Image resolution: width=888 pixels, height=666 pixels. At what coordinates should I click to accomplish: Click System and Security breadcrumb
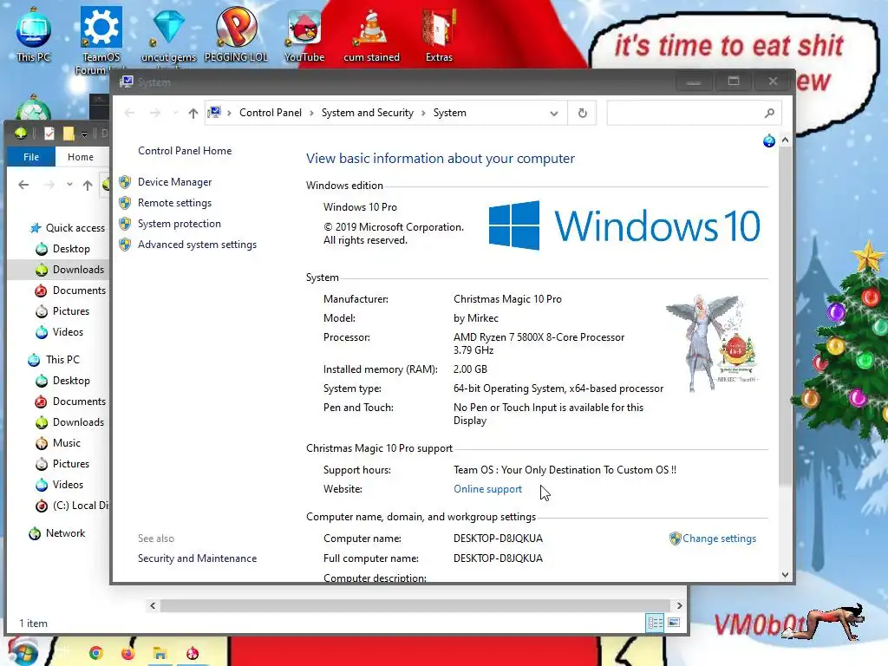(368, 113)
